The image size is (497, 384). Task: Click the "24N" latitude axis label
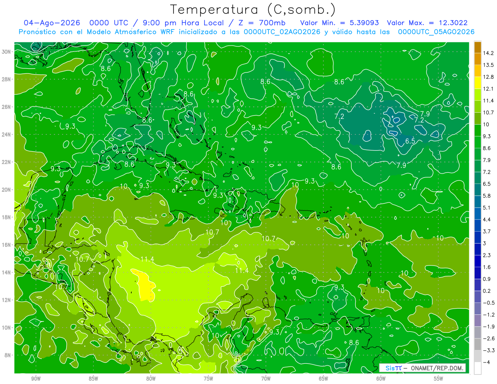tap(6, 134)
